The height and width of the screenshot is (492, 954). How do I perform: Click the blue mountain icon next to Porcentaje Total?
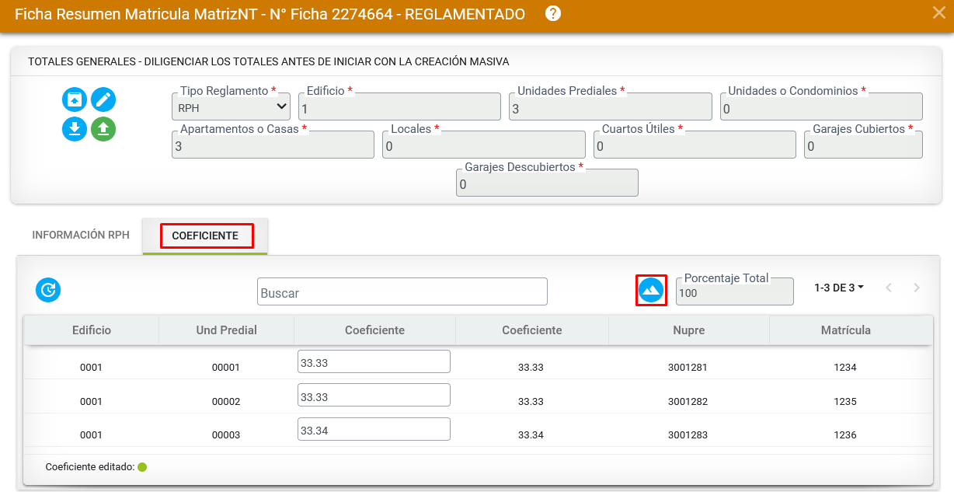(651, 290)
